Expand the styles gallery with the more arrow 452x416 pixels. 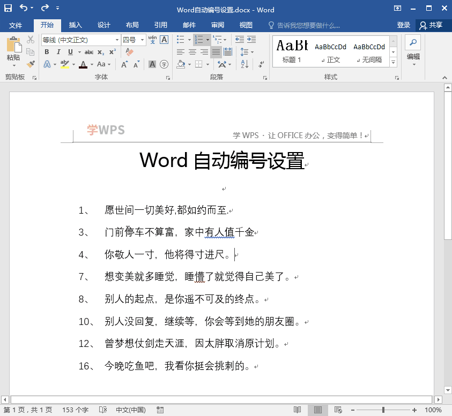(x=393, y=61)
